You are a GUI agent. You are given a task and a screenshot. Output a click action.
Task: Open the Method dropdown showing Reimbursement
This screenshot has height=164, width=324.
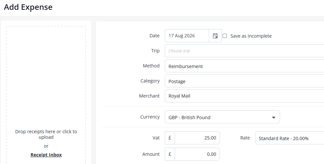244,66
